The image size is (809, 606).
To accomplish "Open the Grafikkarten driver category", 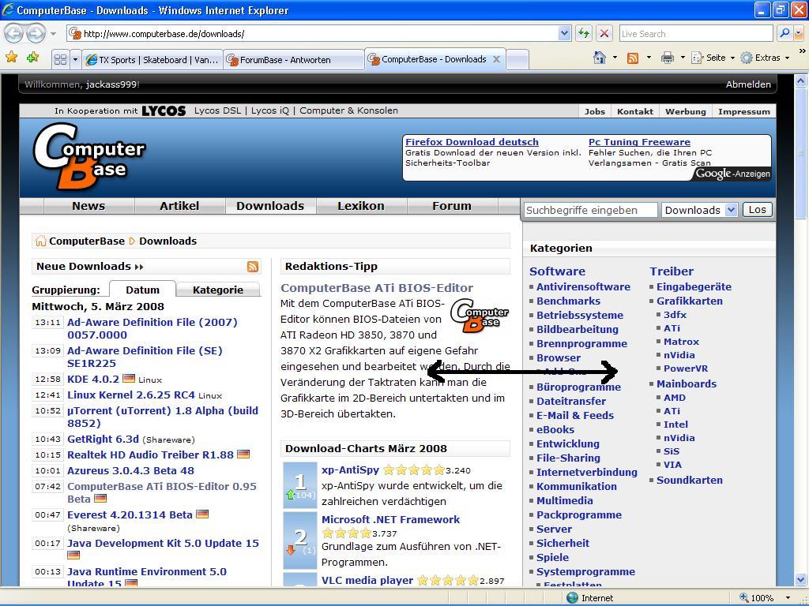I will pos(689,301).
